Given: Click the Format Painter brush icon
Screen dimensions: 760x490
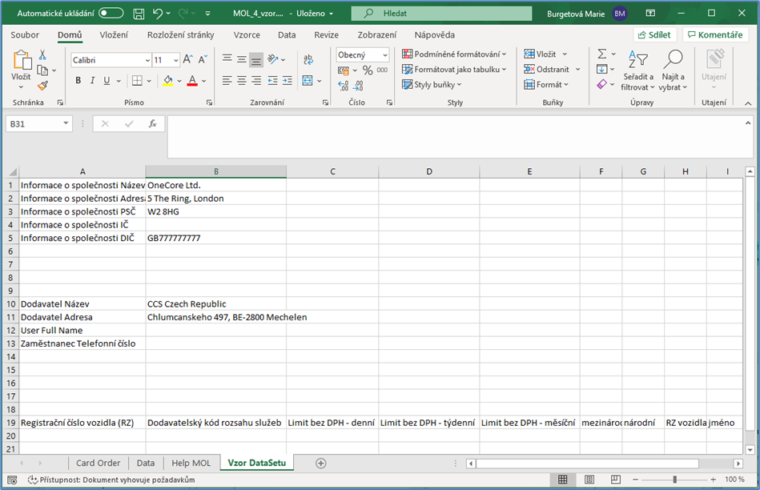Looking at the screenshot, I should [42, 86].
